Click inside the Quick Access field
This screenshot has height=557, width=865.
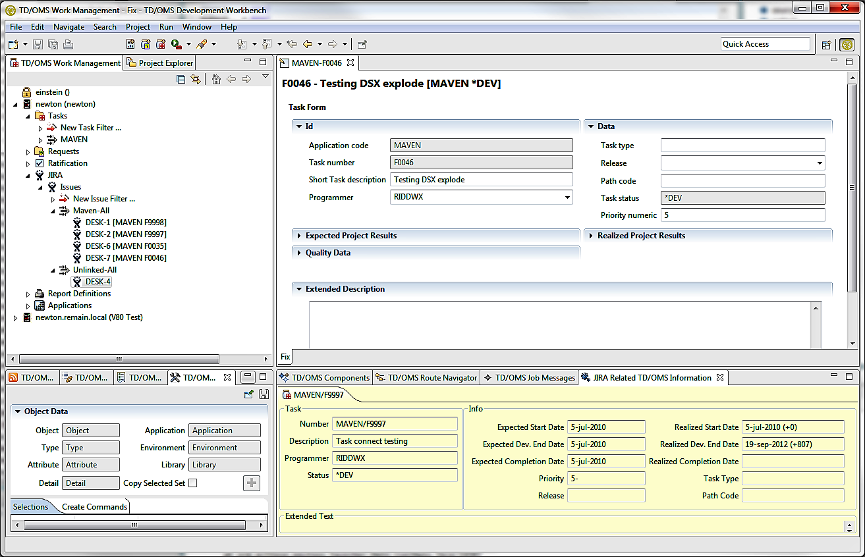click(x=766, y=43)
